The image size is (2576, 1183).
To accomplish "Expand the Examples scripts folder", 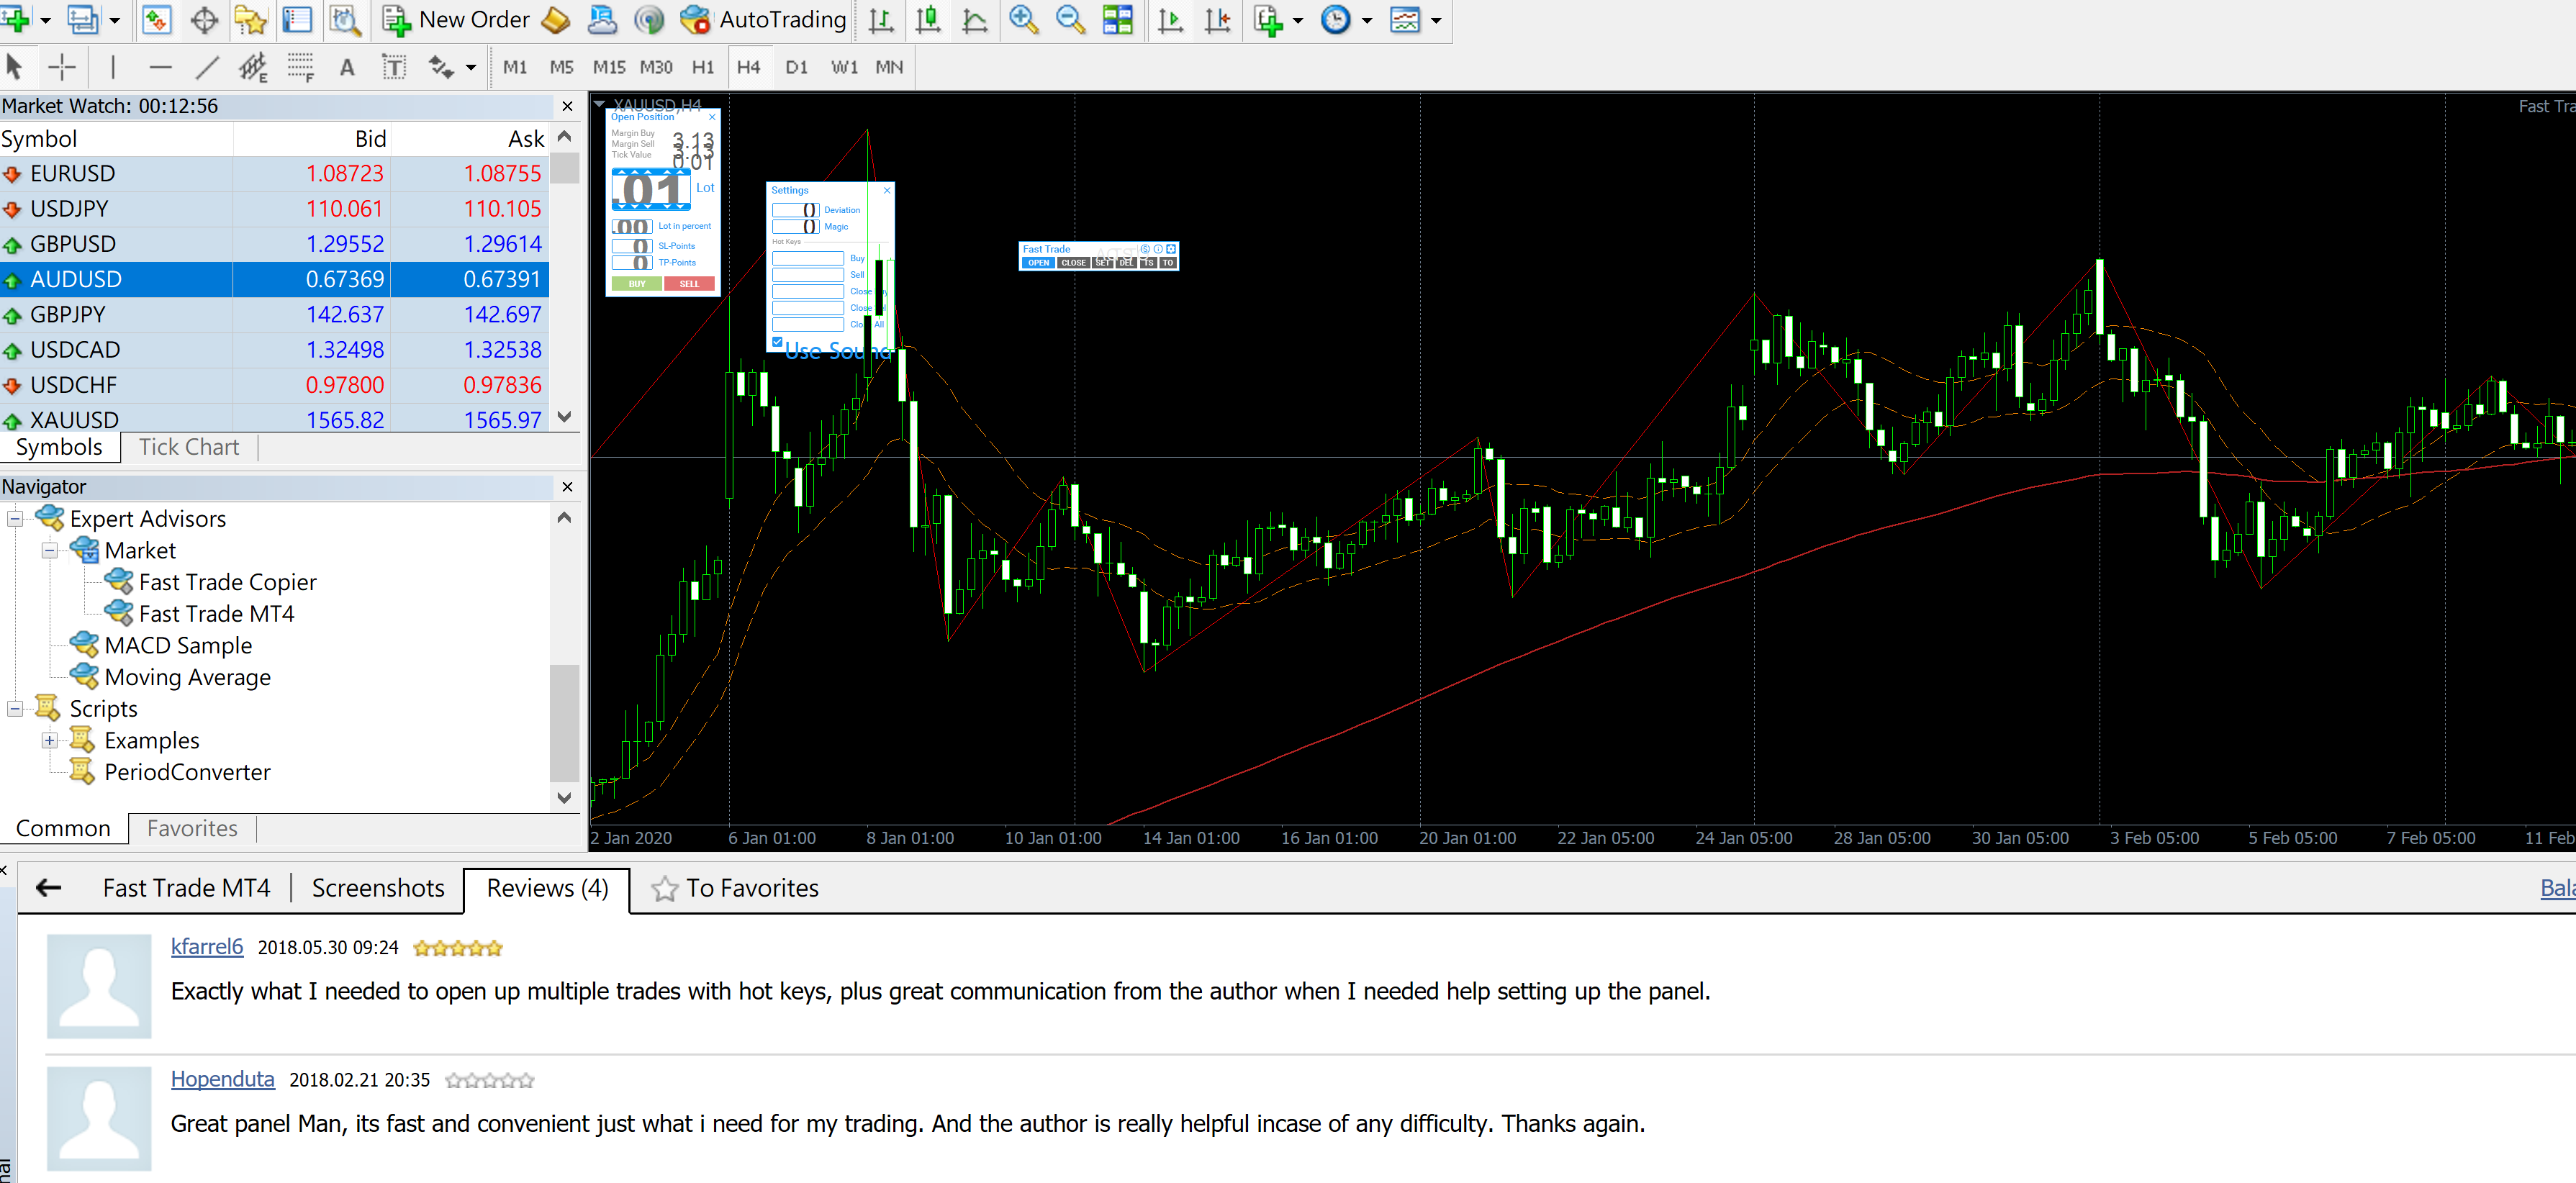I will click(x=49, y=740).
